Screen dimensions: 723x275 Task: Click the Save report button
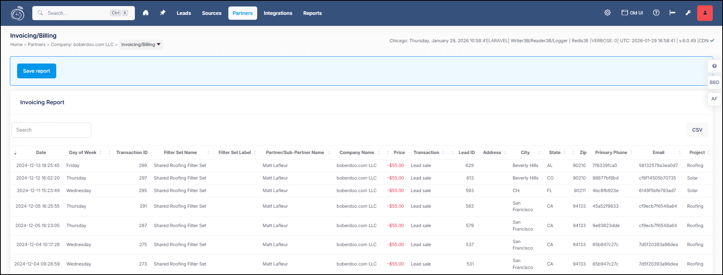36,71
